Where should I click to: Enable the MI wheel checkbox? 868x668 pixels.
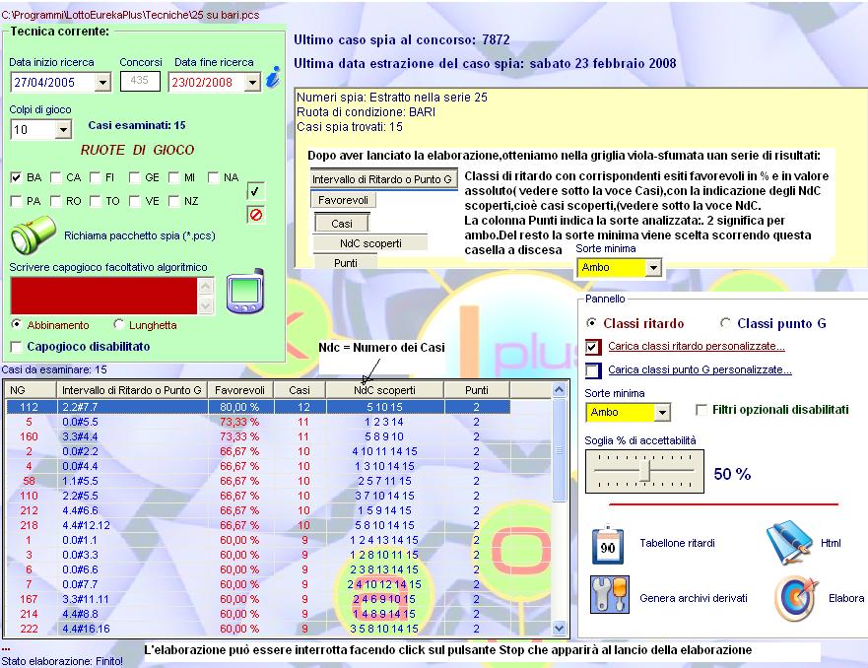tap(173, 177)
